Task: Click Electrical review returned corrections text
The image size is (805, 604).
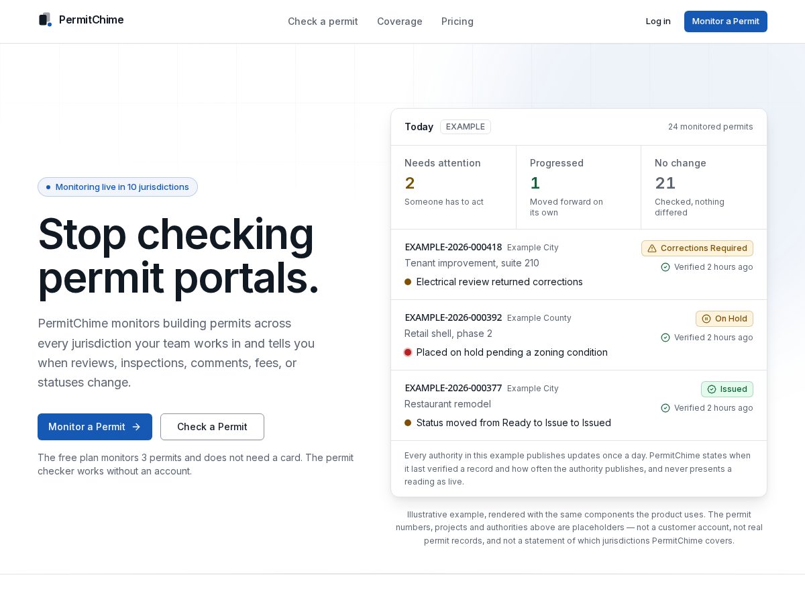Action: pyautogui.click(x=500, y=282)
